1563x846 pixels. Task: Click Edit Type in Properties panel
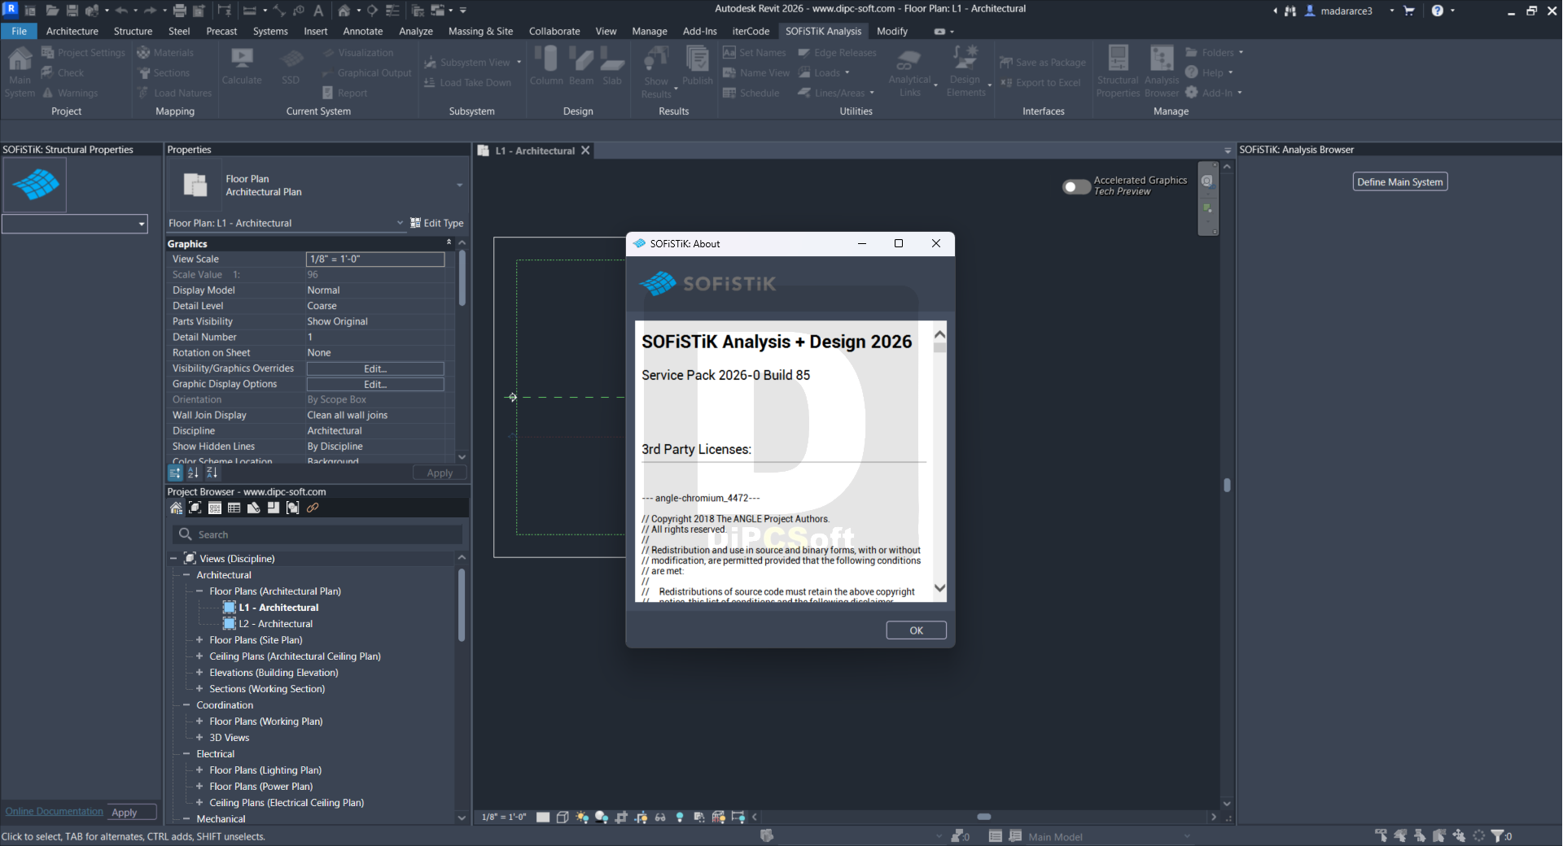[437, 223]
